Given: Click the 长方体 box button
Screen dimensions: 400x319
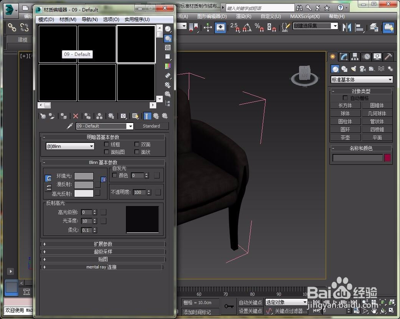Looking at the screenshot, I should pos(345,105).
